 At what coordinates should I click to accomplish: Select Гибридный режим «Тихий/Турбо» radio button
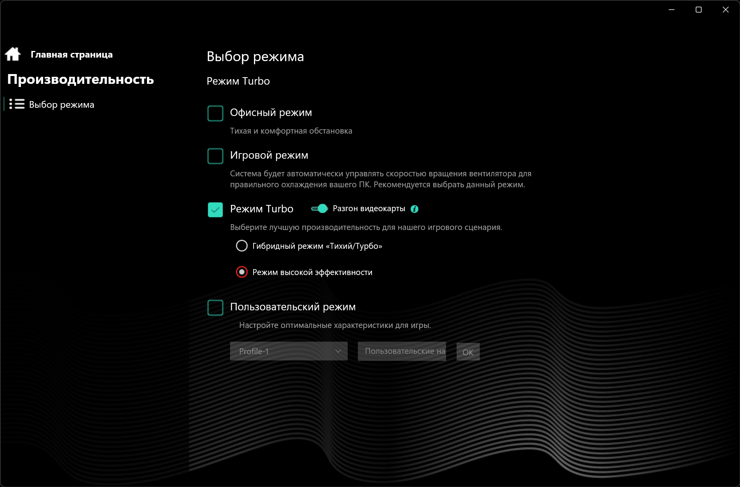[x=242, y=246]
